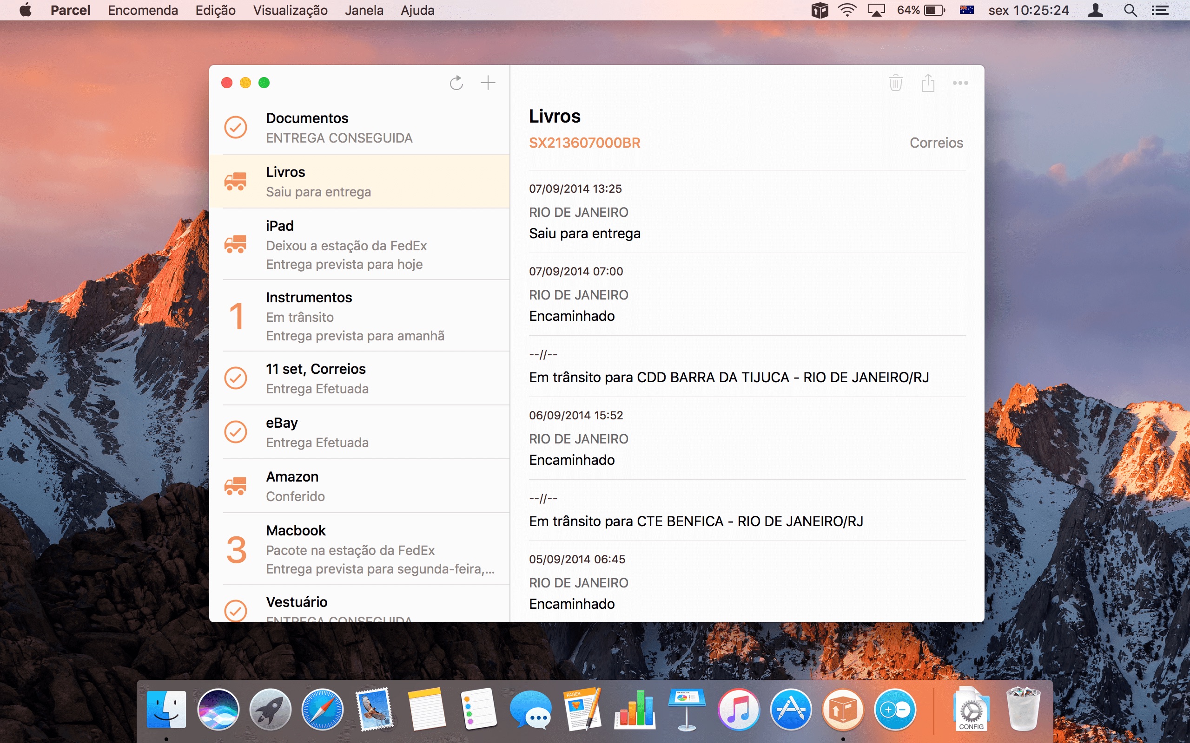Click the 'Em trânsito para CTE BENFICA' entry
1190x743 pixels.
pos(696,521)
